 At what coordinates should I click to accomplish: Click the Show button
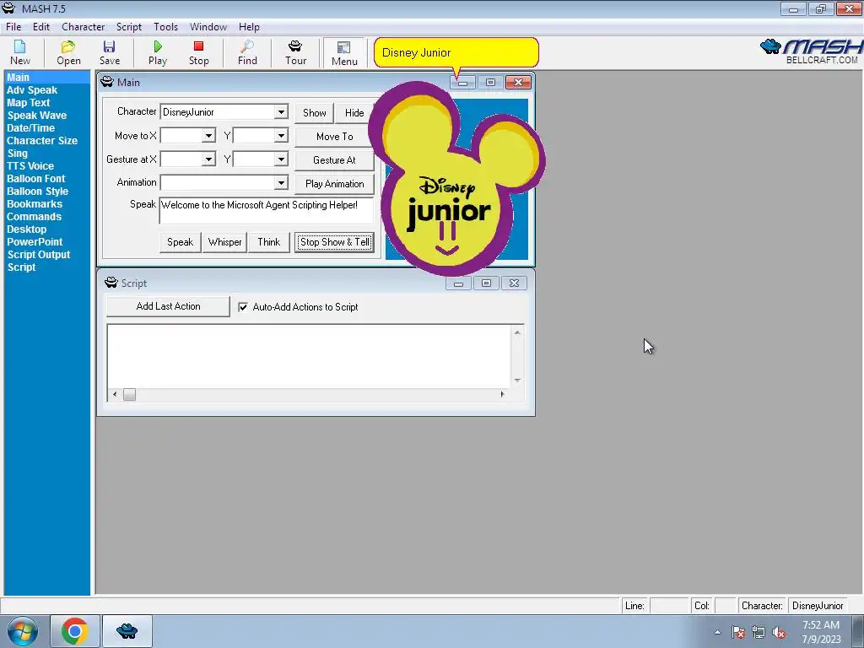(x=314, y=112)
